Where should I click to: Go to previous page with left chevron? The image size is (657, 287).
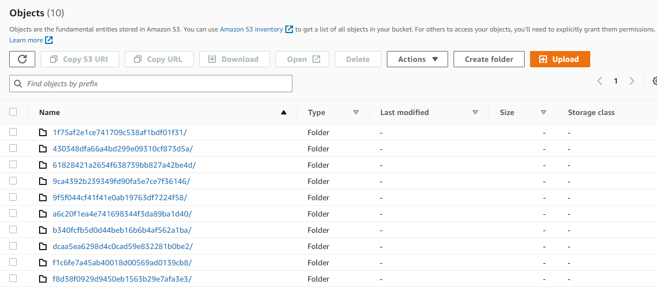599,81
